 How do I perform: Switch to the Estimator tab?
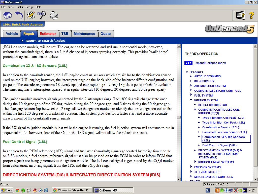[x=48, y=34]
